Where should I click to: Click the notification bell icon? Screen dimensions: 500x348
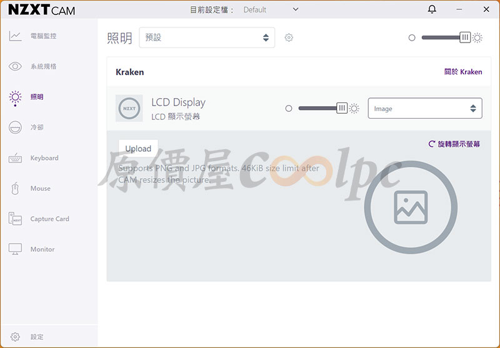tap(432, 9)
